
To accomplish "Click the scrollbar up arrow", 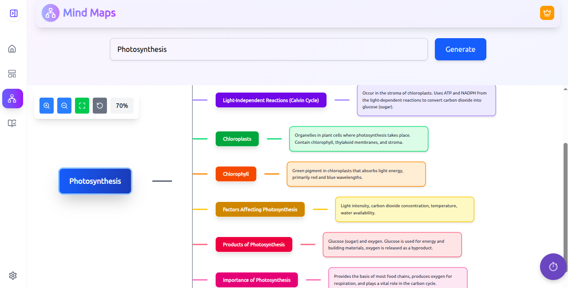I will pos(565,89).
